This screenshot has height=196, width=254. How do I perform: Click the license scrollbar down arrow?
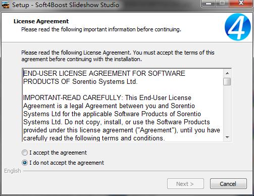pos(227,137)
